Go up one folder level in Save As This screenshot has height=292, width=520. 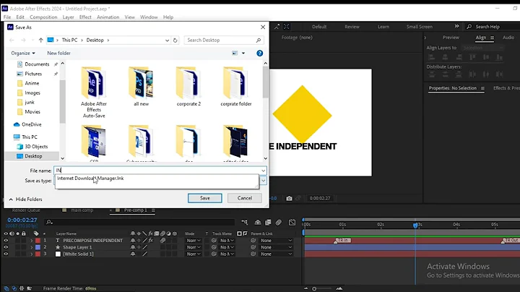coord(40,40)
